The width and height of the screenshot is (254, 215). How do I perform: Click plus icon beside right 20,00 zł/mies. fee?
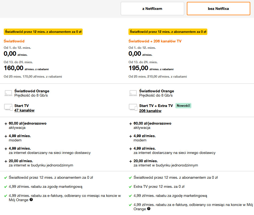point(130,161)
